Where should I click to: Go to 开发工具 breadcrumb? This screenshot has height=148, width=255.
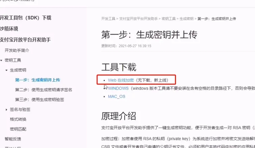[108, 19]
